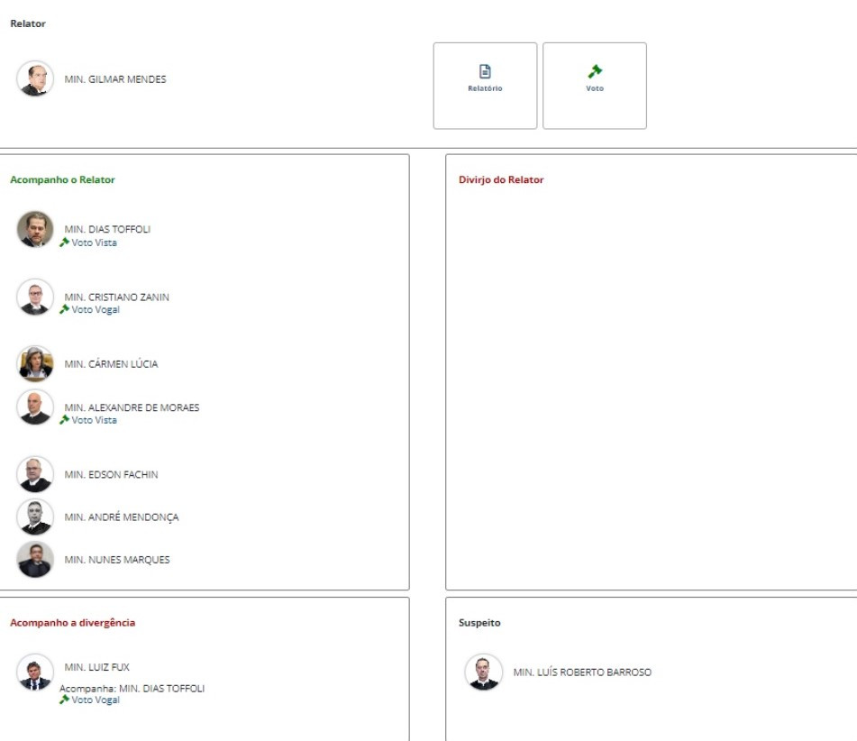This screenshot has height=741, width=857.
Task: Click the Acompanho o Relator heading
Action: 62,179
